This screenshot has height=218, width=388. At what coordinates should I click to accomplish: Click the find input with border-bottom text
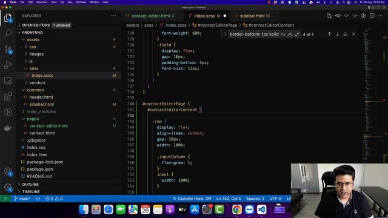click(x=254, y=35)
